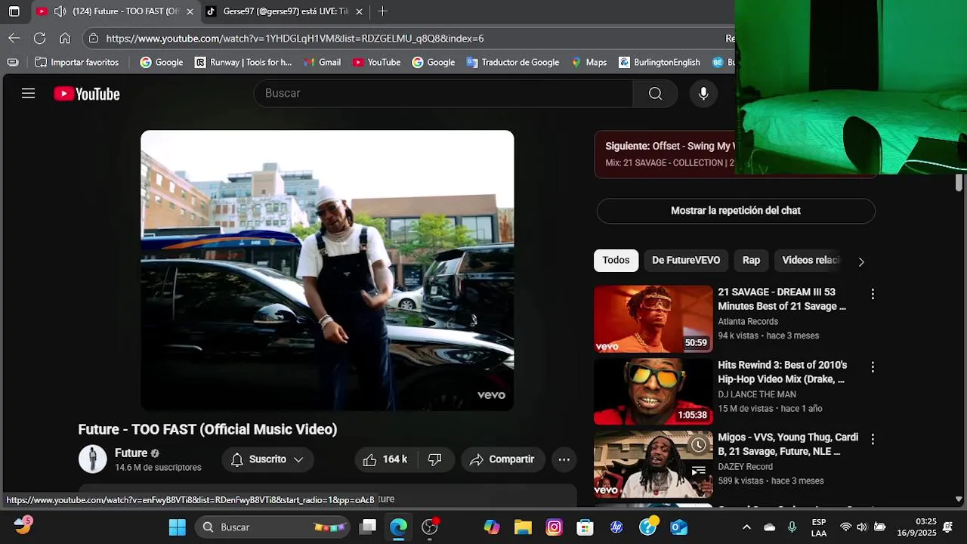967x544 pixels.
Task: Open Task View on the taskbar
Action: 368,527
